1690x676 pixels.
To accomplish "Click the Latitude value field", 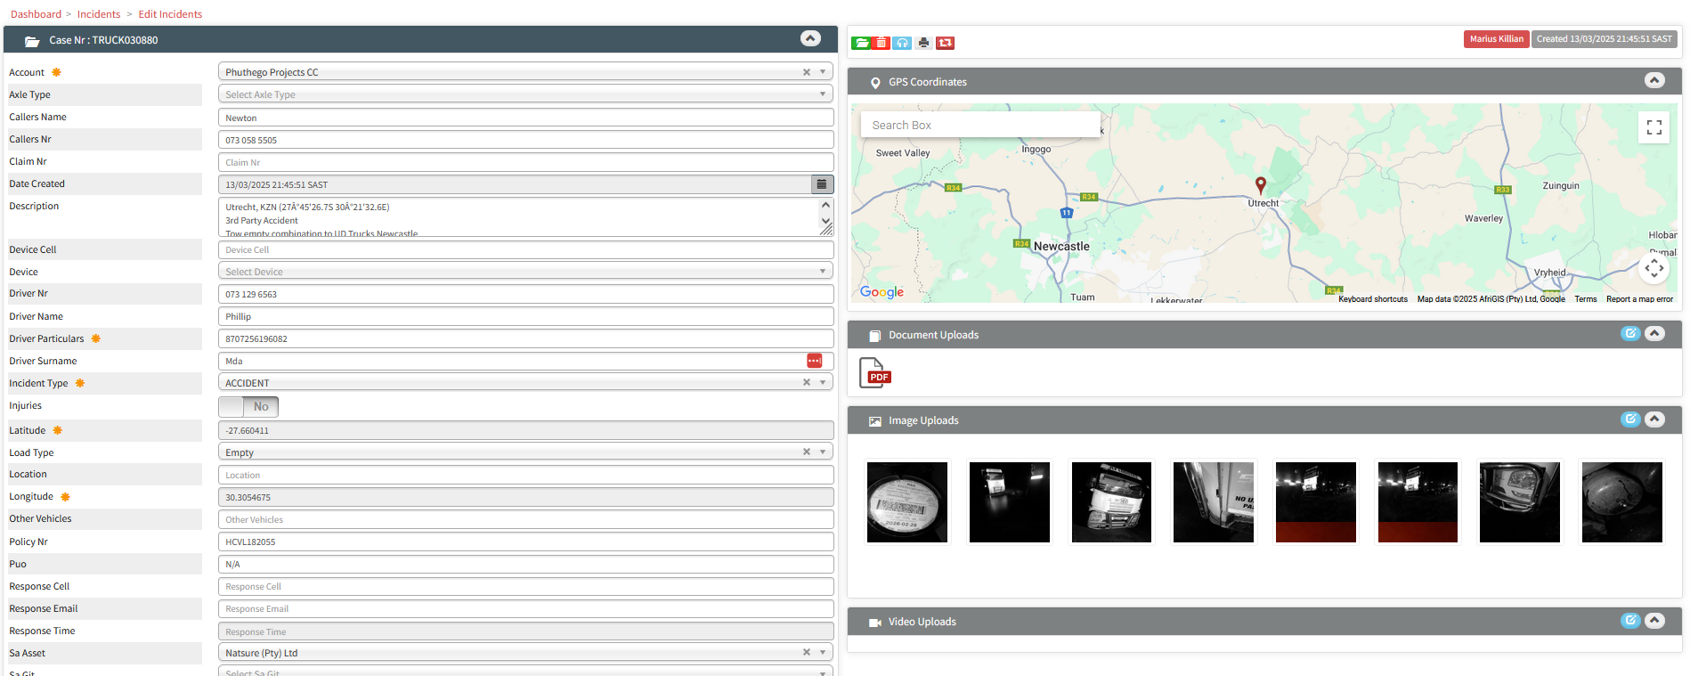I will [x=525, y=430].
